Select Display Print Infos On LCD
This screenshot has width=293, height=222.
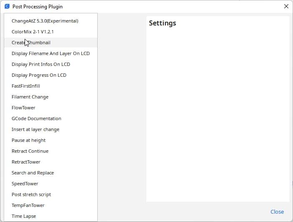coord(41,64)
